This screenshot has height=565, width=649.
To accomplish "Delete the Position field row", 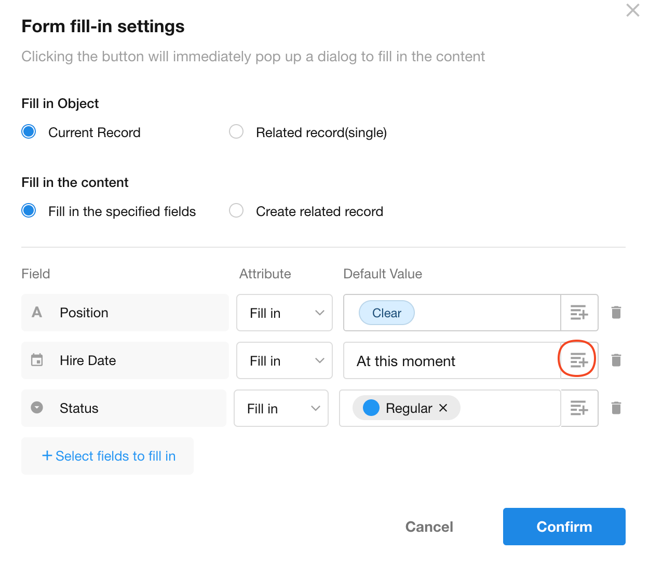I will [616, 313].
